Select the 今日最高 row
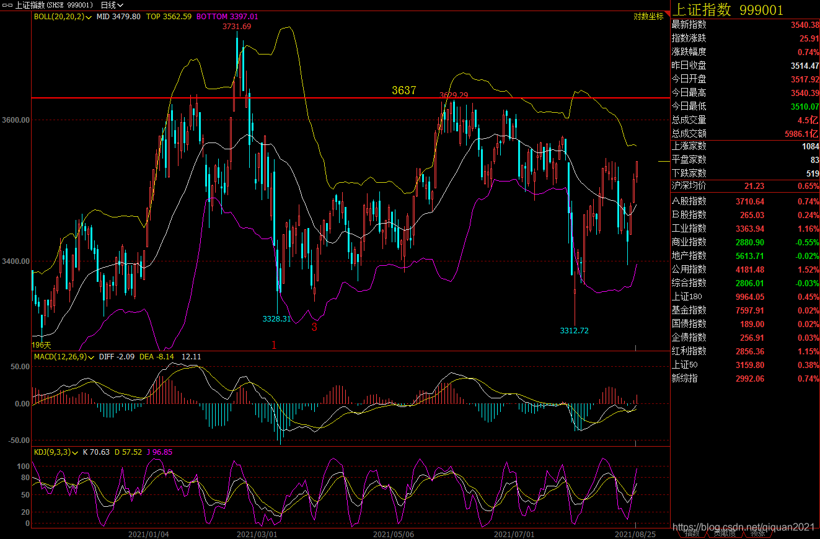Image resolution: width=820 pixels, height=539 pixels. point(746,93)
